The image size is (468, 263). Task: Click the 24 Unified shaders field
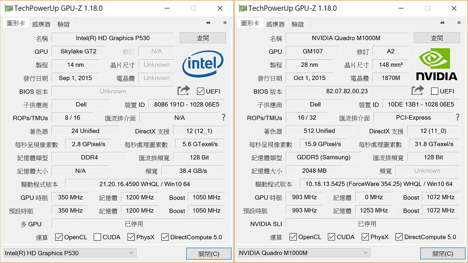[x=85, y=131]
